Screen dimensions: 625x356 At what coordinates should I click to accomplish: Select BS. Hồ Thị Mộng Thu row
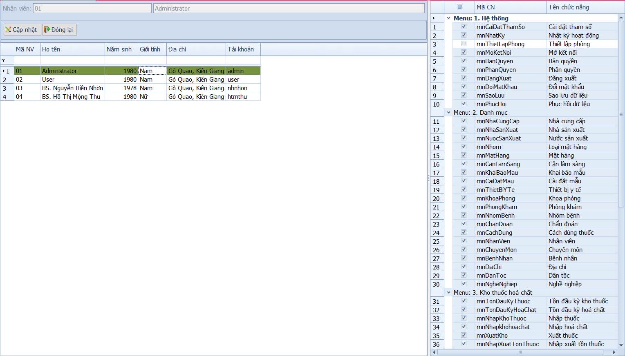[x=130, y=96]
